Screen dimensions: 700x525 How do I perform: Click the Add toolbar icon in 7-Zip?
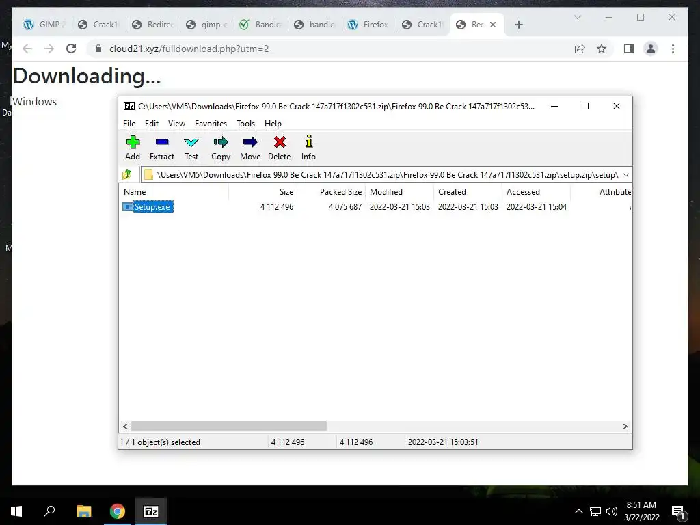click(x=133, y=148)
